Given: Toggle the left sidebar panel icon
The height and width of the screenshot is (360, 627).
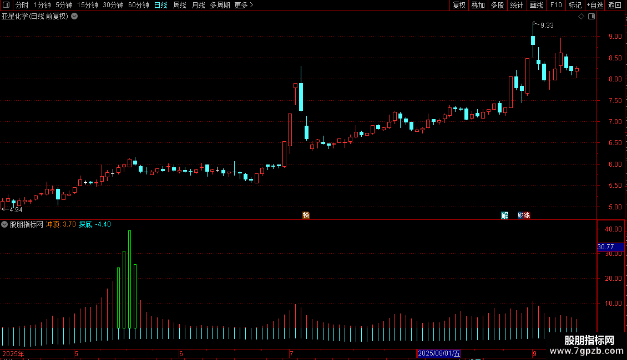Looking at the screenshot, I should pos(6,5).
